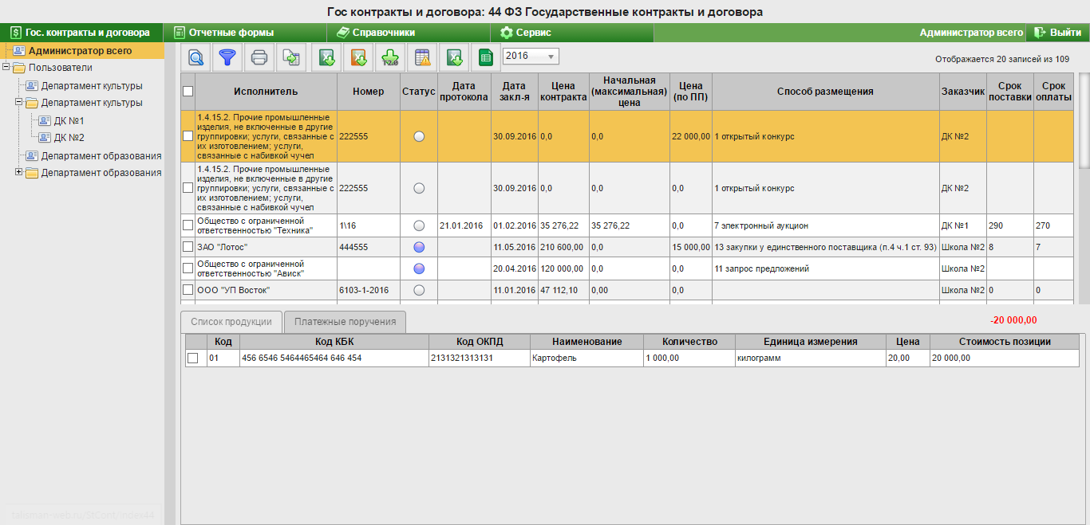Open the Отчетные формы menu
Viewport: 1090px width, 525px height.
[246, 33]
